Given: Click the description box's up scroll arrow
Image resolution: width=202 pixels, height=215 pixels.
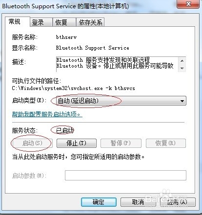Looking at the screenshot, I should coord(182,61).
